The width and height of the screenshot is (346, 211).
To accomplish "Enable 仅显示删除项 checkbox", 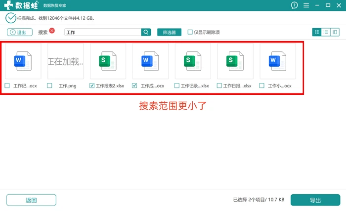I will 190,32.
